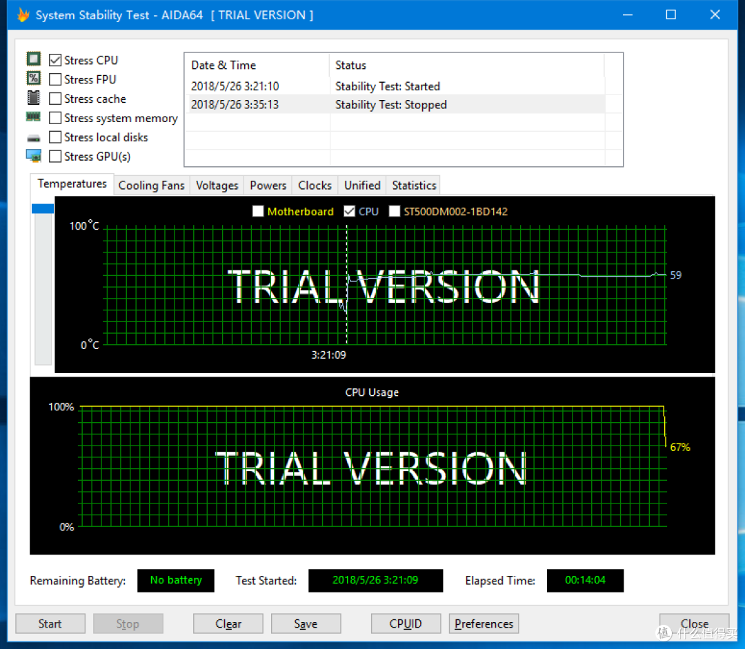Click the green memory module icon
The image size is (745, 649).
33,117
